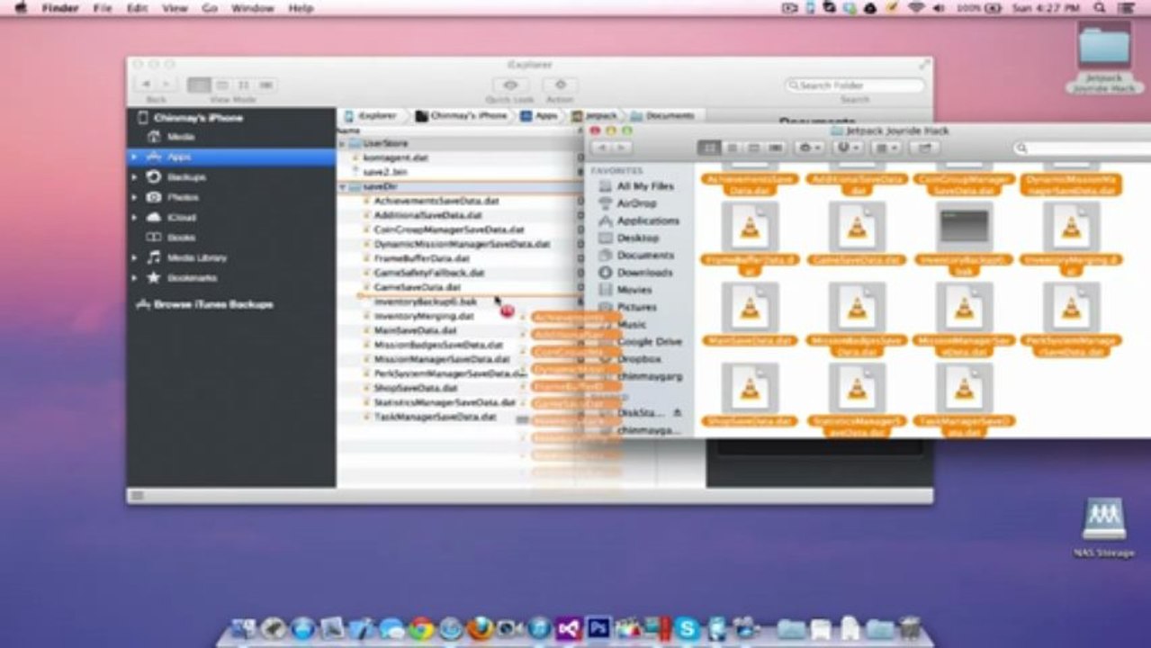Screen dimensions: 1151x648
Task: Click iExplorer Search Folder field
Action: 855,85
